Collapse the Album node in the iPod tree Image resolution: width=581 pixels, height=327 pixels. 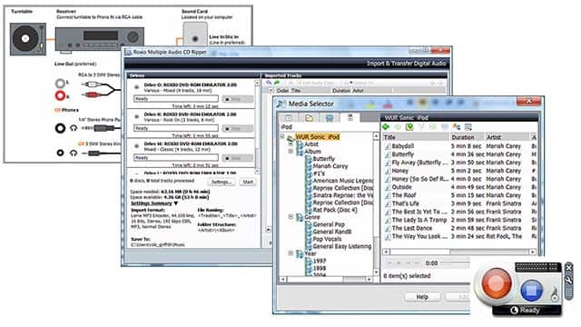290,152
